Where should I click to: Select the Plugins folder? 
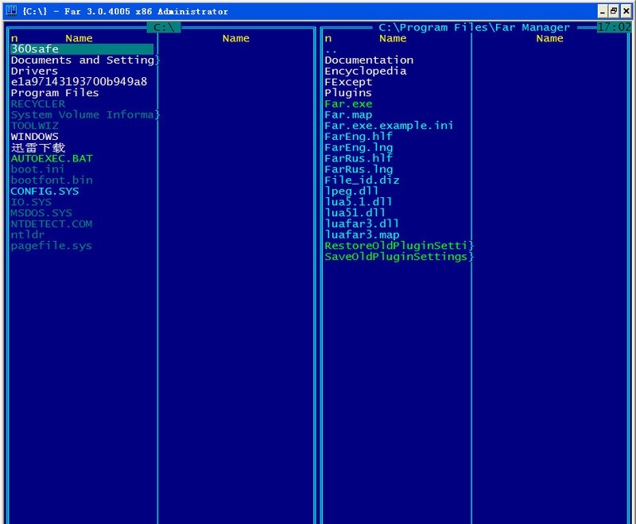click(348, 93)
